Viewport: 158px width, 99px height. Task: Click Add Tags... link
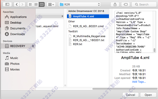pyautogui.click(x=139, y=82)
